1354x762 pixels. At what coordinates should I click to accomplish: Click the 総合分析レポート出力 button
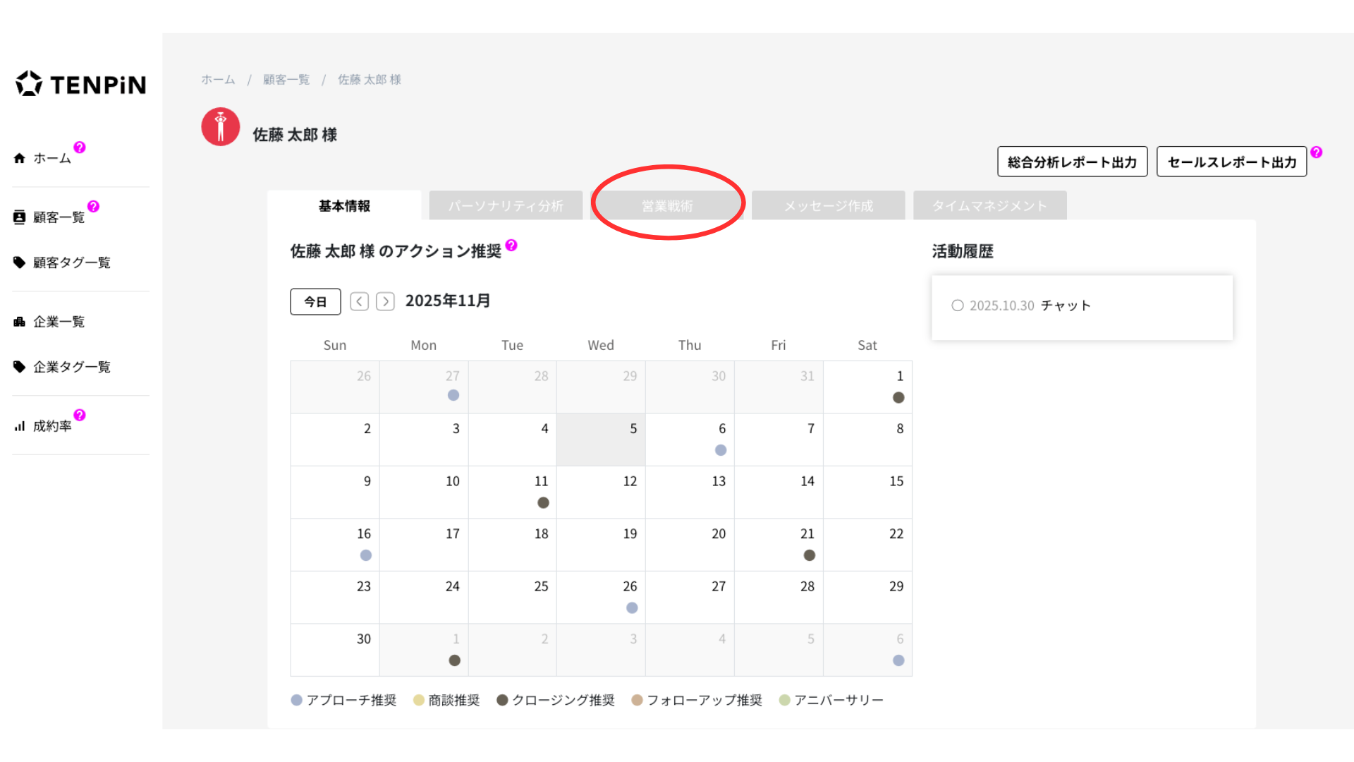(1072, 162)
